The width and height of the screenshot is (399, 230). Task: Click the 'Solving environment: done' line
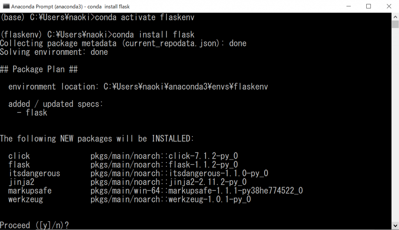54,52
